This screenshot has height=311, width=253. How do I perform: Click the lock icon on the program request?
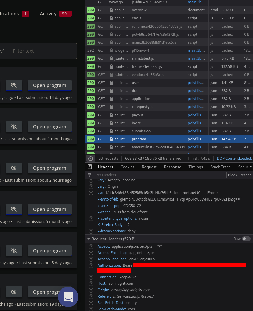[x=111, y=139]
